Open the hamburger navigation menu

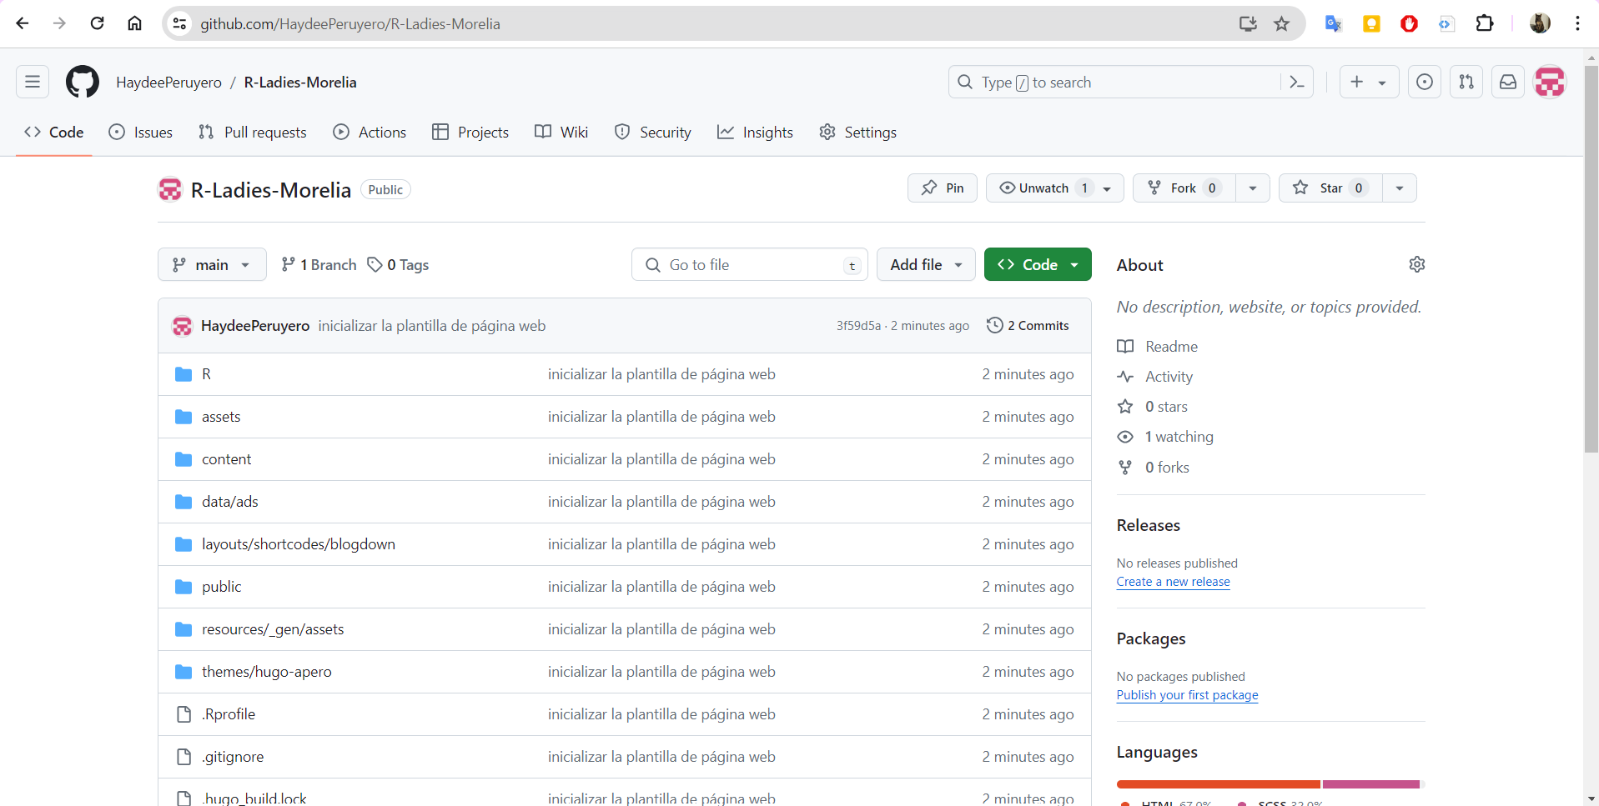click(33, 82)
